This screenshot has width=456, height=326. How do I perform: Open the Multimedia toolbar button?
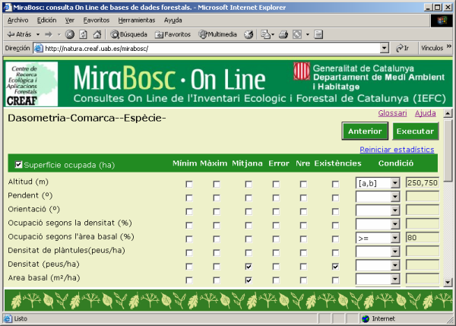tap(217, 35)
